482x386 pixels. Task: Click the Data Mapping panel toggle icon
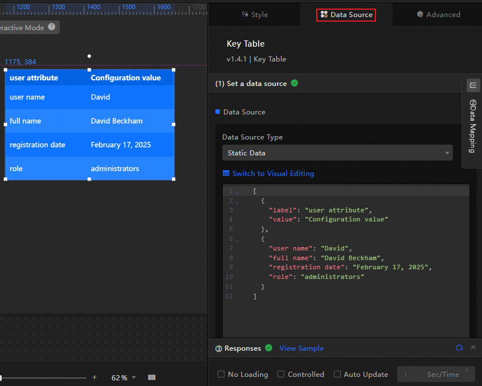[473, 85]
